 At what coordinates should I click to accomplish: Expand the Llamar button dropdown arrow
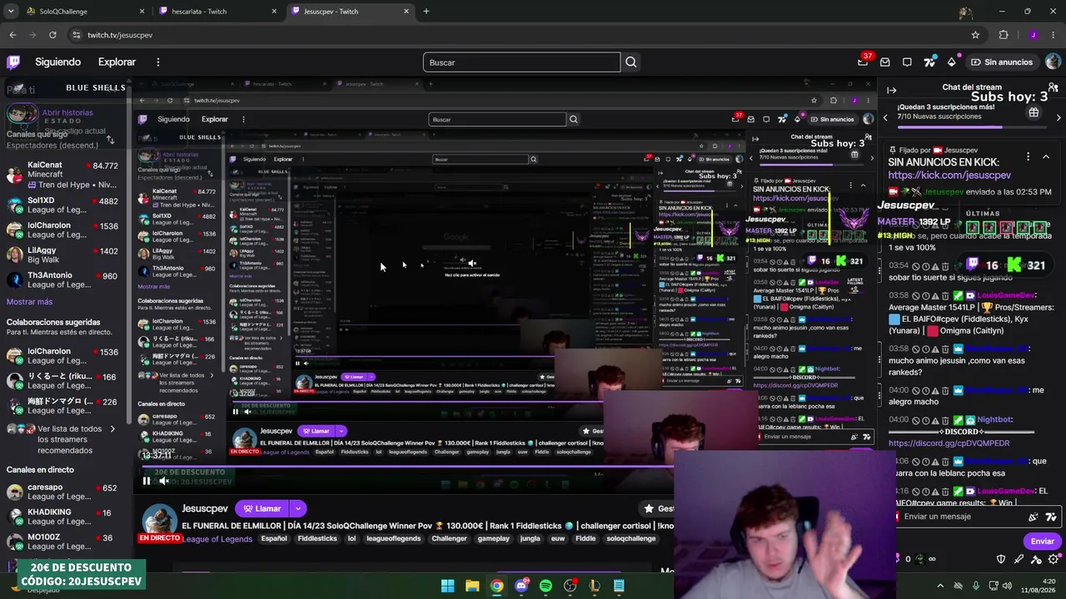297,508
